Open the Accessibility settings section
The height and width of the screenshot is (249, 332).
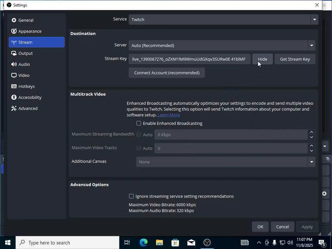point(36,97)
